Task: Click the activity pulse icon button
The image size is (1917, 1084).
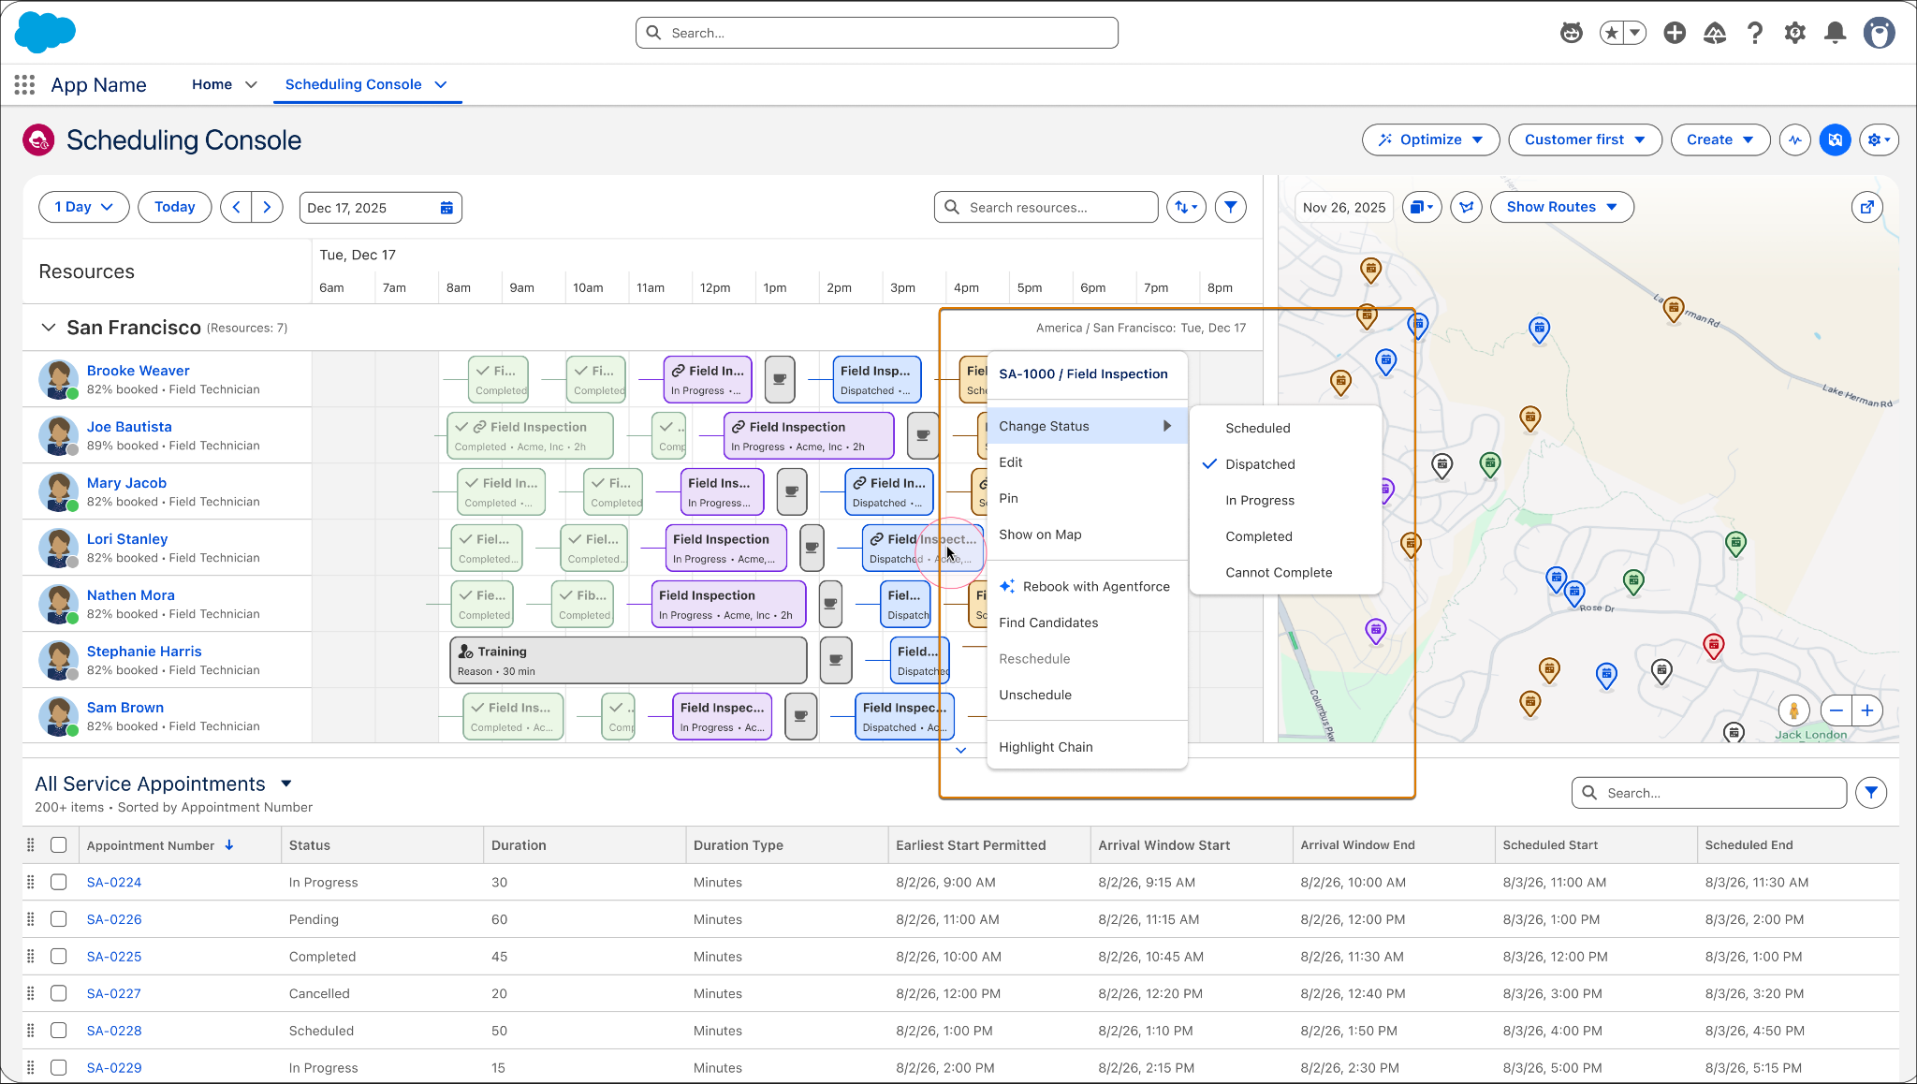Action: tap(1794, 140)
